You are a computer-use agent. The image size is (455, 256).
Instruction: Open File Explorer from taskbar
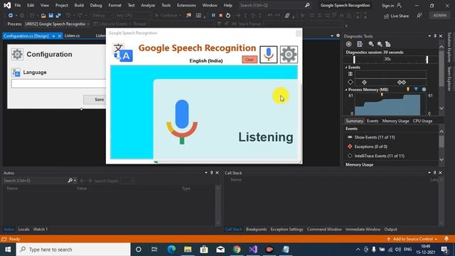click(x=188, y=250)
